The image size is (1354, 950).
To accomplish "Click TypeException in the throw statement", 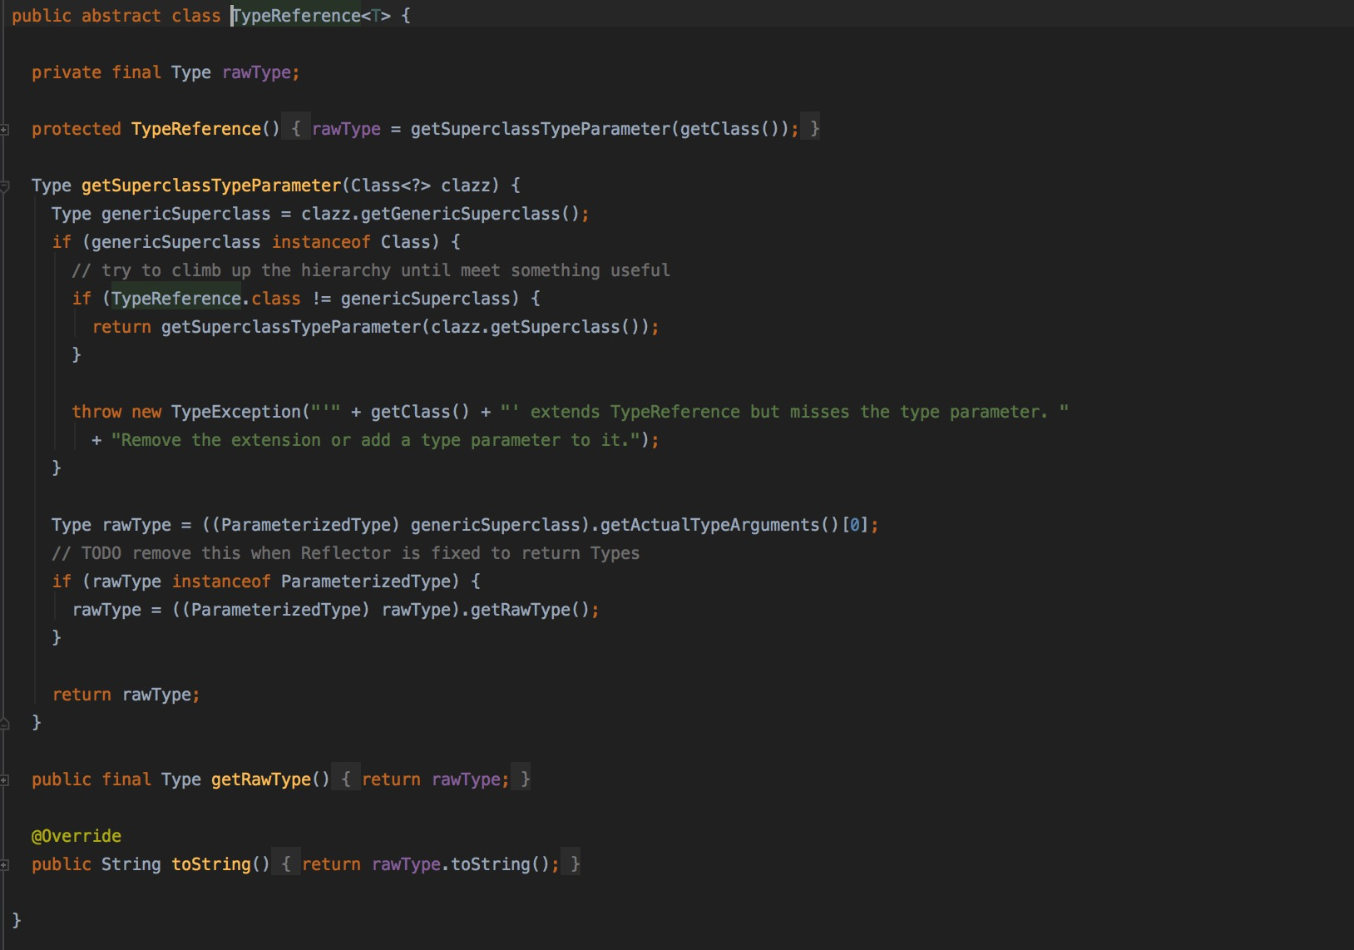I will click(x=236, y=412).
